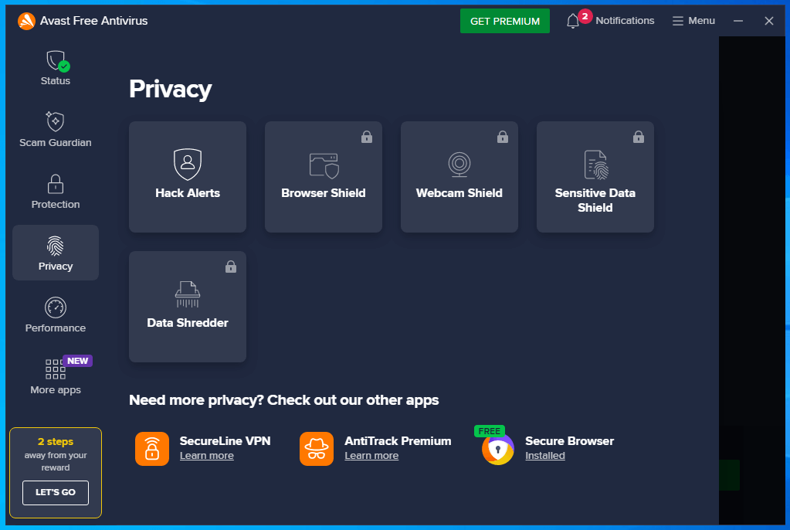Open the More apps grid icon
This screenshot has height=530, width=790.
[x=56, y=369]
